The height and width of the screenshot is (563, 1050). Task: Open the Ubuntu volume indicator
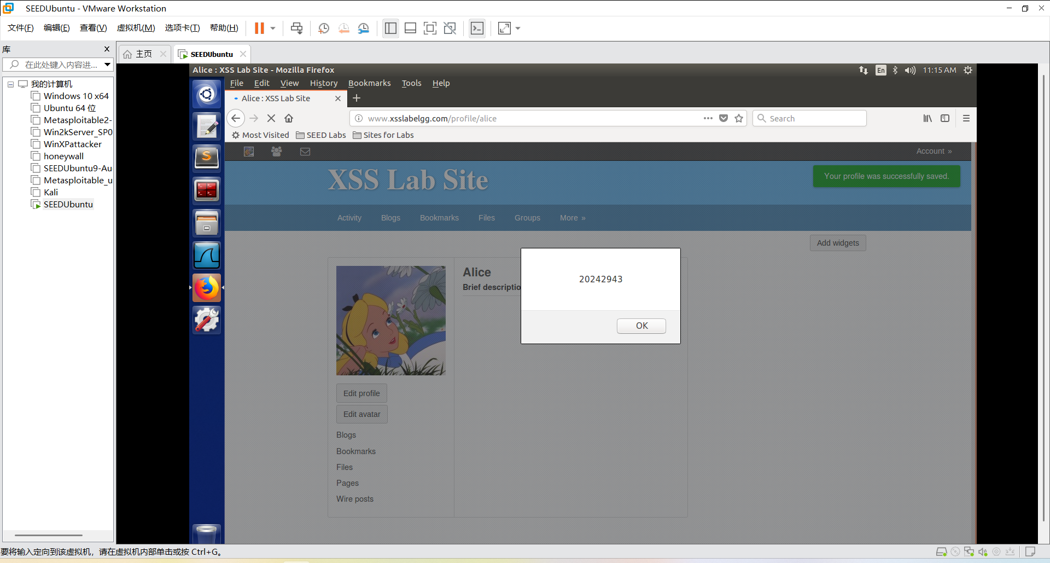(910, 70)
